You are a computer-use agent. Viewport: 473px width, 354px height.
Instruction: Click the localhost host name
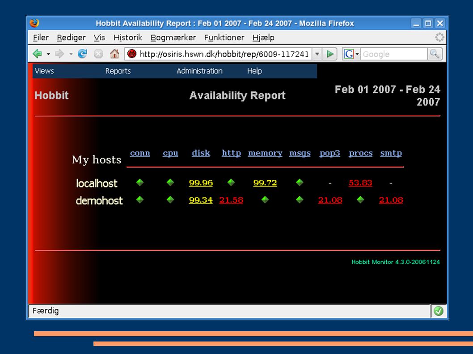(97, 183)
